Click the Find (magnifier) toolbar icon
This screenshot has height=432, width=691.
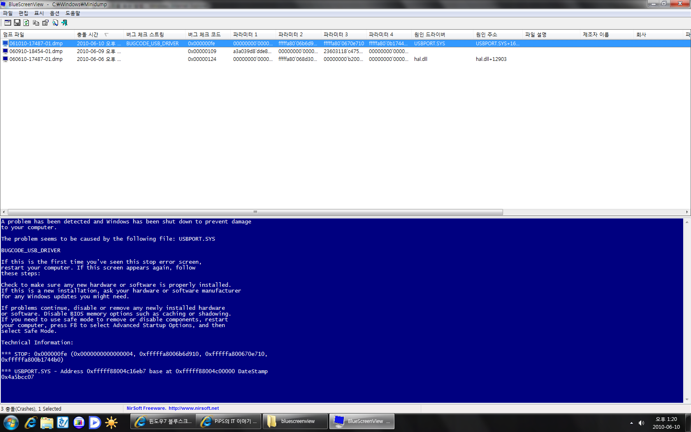(x=55, y=23)
